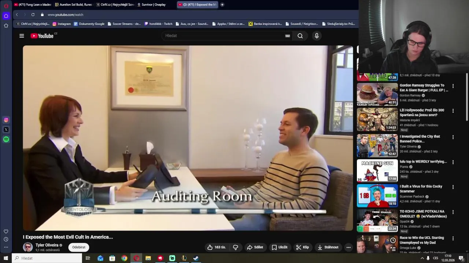Image resolution: width=469 pixels, height=263 pixels.
Task: Open Gordon Ramsay giant burger thumbnail
Action: click(377, 95)
